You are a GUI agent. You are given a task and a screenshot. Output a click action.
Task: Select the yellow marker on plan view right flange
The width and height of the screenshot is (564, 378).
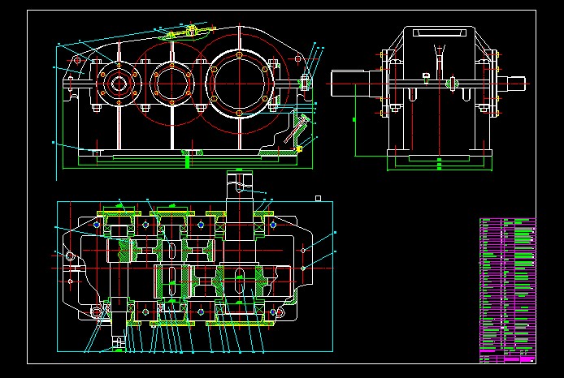click(303, 267)
